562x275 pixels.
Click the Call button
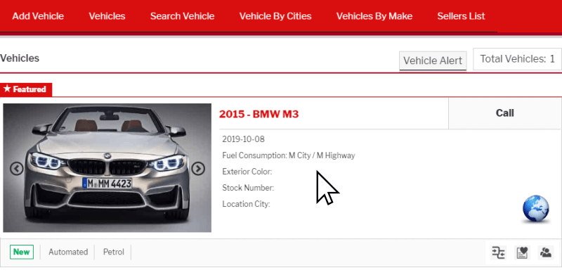[x=504, y=113]
